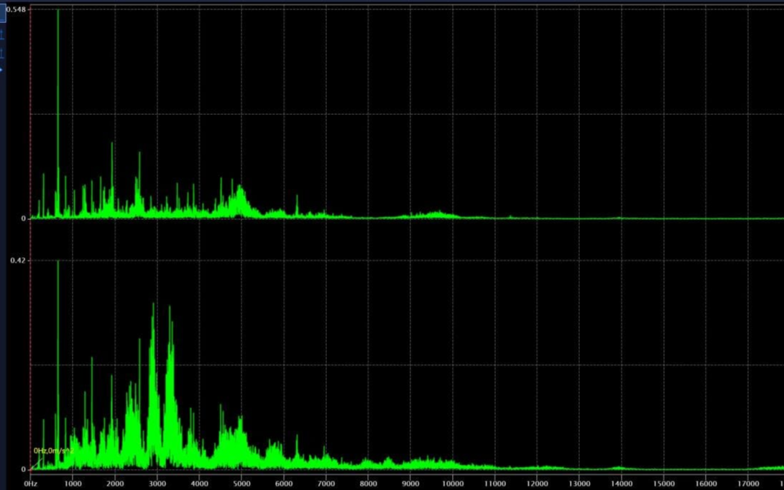Click the 12000 tick label on frequency axis
This screenshot has height=490, width=784.
pos(537,484)
